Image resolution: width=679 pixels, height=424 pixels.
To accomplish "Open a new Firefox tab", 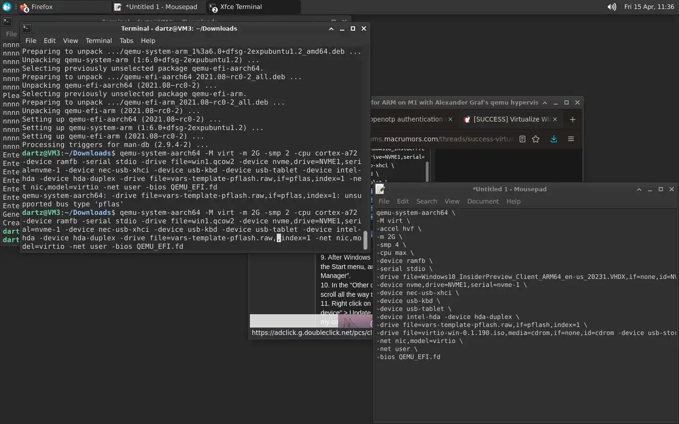I will (572, 119).
